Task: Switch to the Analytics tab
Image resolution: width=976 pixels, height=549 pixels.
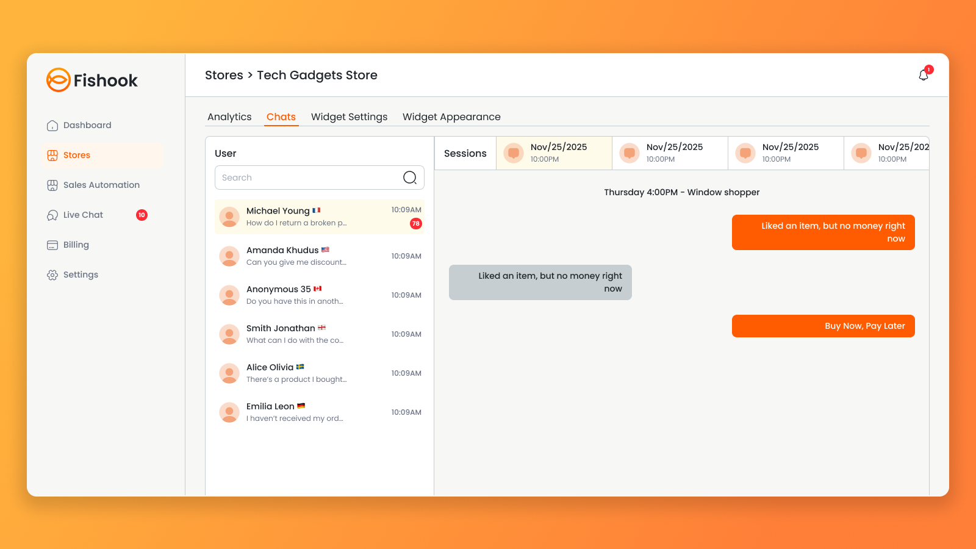Action: (229, 117)
